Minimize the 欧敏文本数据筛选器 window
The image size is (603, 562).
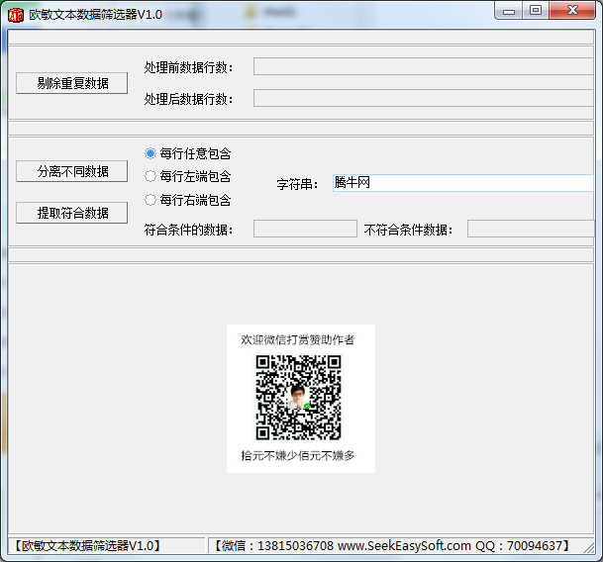(508, 11)
